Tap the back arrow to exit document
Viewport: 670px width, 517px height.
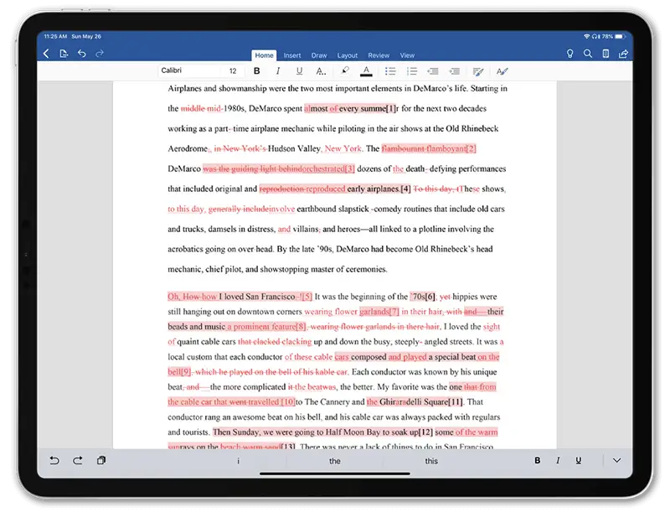[x=46, y=54]
